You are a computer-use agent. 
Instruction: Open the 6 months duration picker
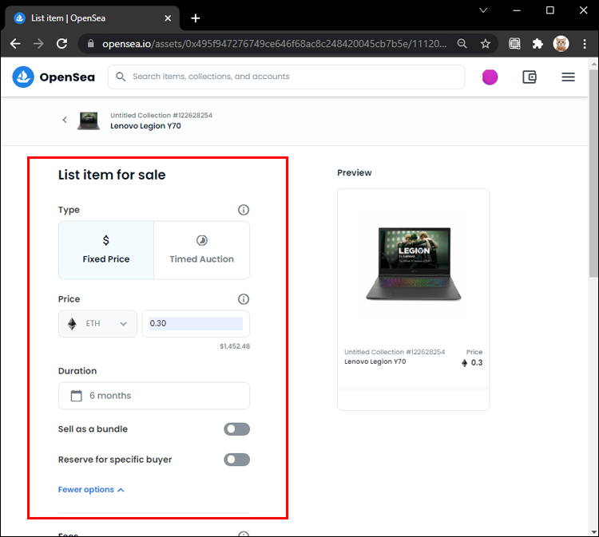[x=154, y=396]
